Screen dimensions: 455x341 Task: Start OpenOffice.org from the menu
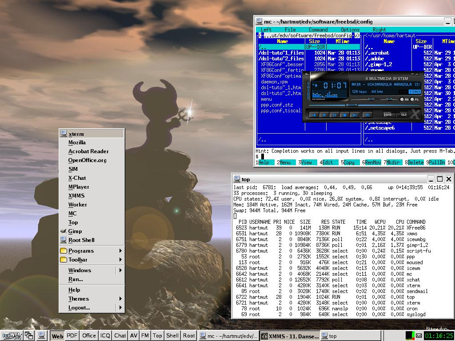coord(92,160)
